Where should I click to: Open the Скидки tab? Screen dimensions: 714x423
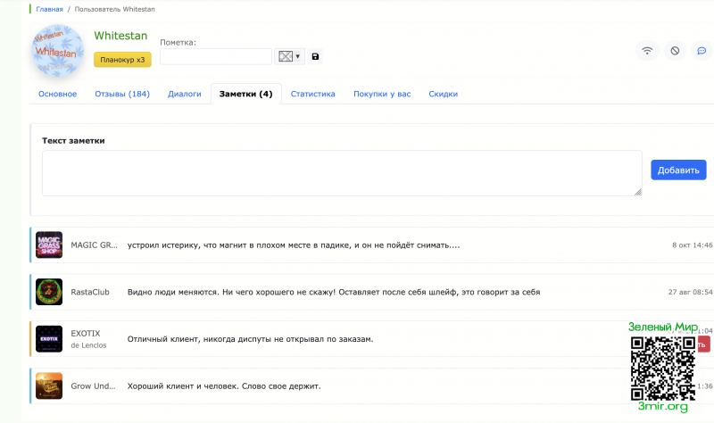click(443, 94)
